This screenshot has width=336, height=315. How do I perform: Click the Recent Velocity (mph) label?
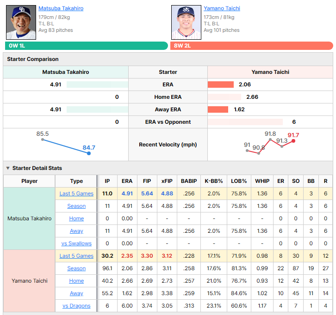coord(168,145)
